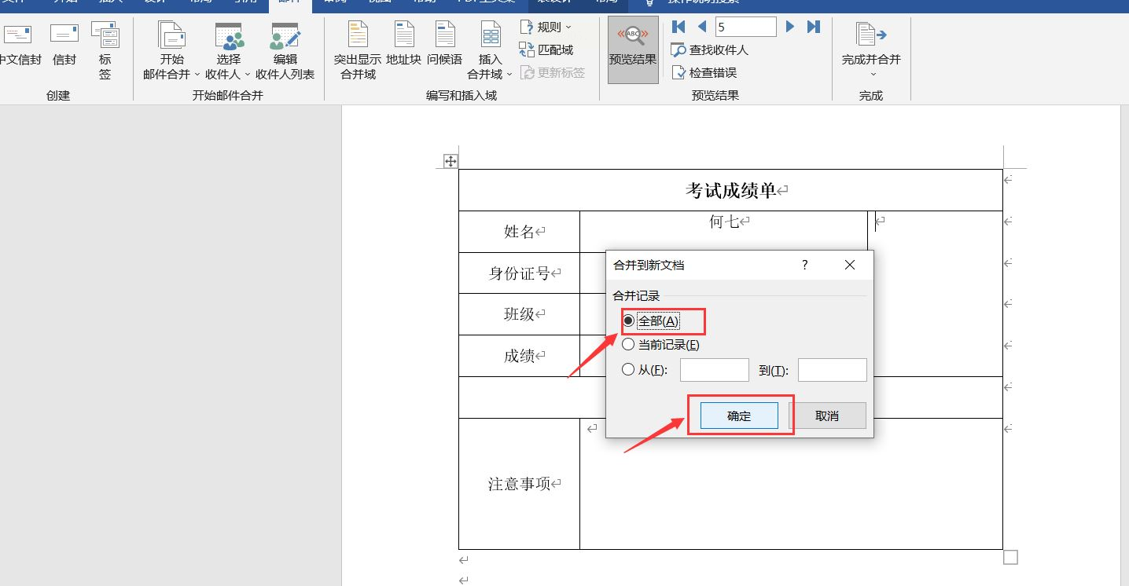Screen dimensions: 1129x586
Task: Click the 班级 table cell
Action: click(x=519, y=314)
